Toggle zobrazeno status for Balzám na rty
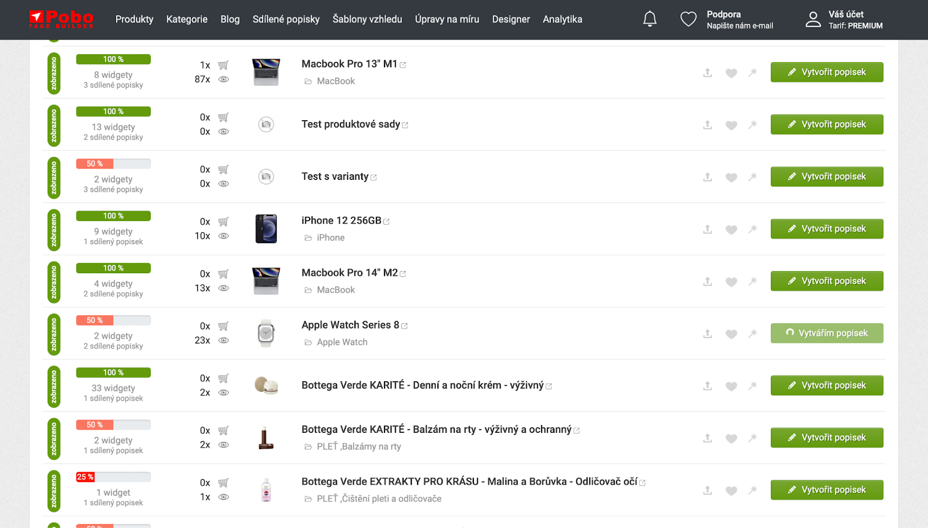The height and width of the screenshot is (528, 928). 54,439
